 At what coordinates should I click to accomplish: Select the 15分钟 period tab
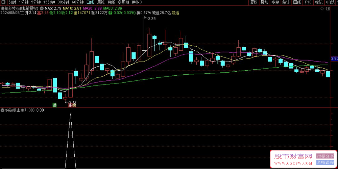[x=49, y=2]
